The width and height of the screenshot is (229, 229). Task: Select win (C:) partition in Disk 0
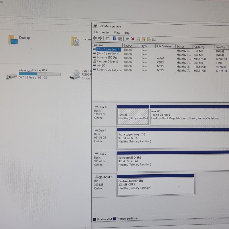tap(189, 117)
